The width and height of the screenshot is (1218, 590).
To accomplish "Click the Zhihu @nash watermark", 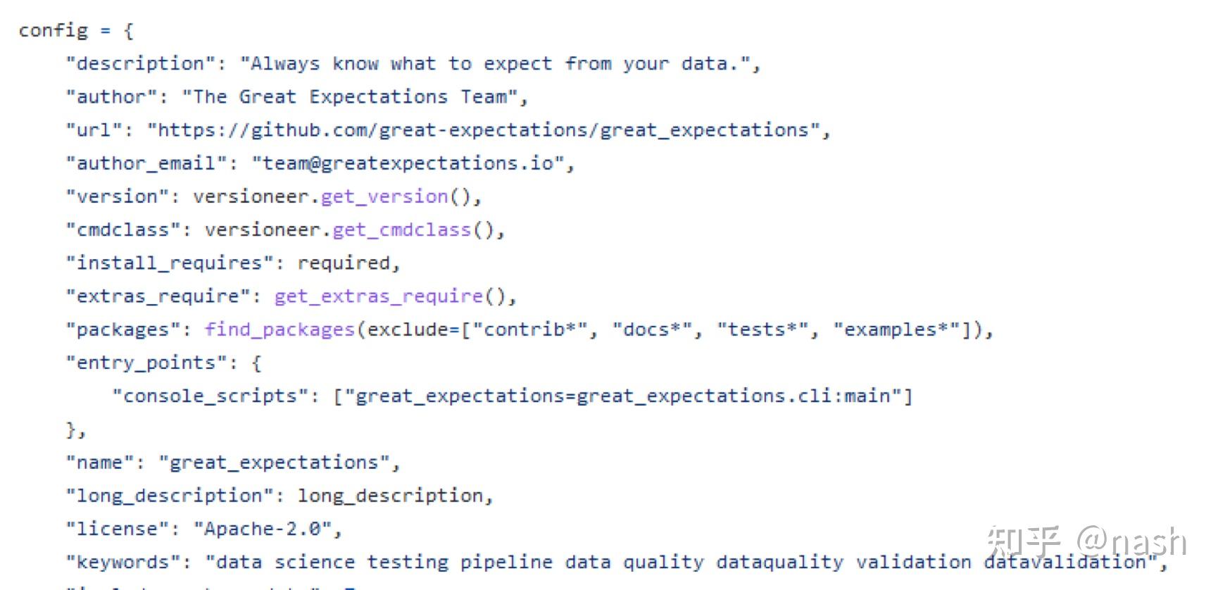I will pos(1086,542).
